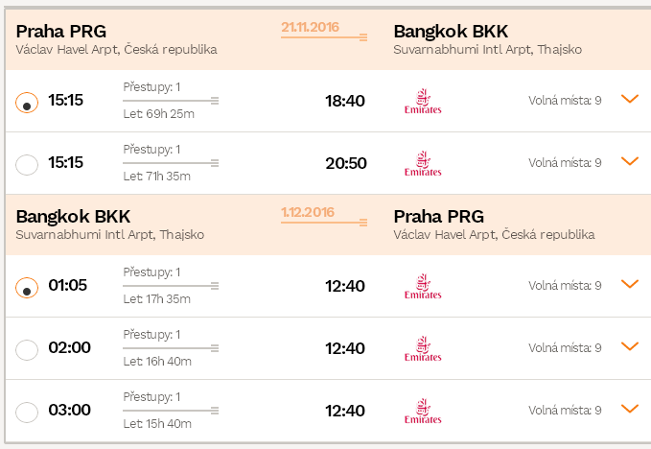
Task: Click Emirates logo on the 02:00 departure
Action: [x=423, y=348]
